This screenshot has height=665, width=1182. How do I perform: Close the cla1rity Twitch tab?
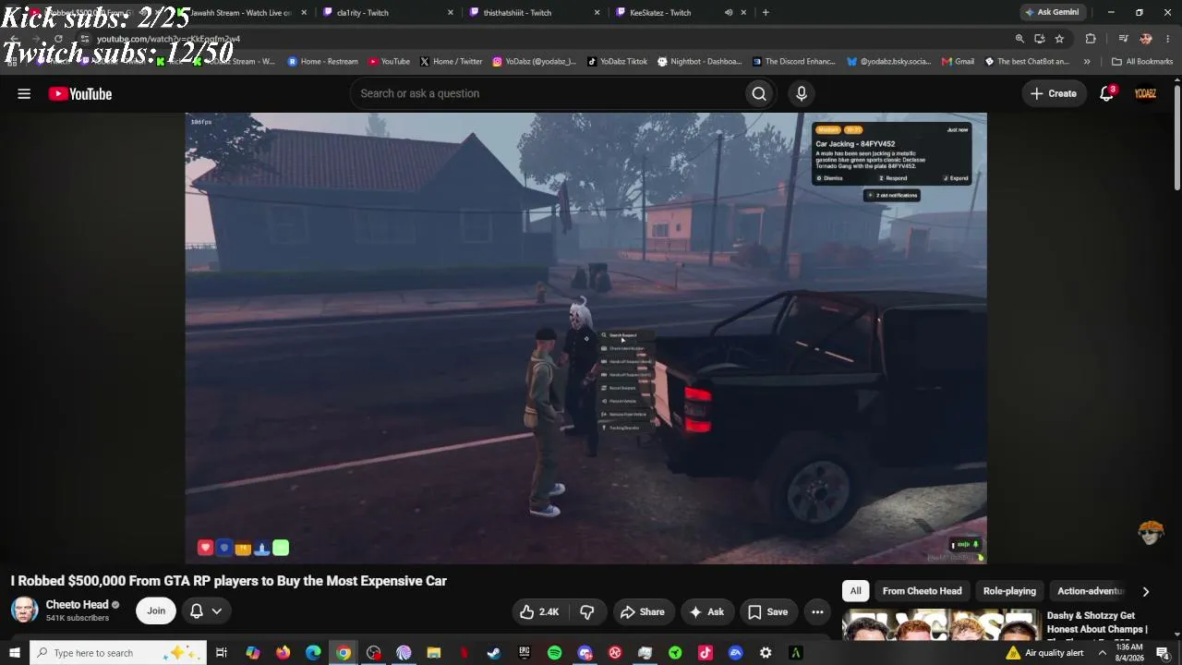click(451, 13)
